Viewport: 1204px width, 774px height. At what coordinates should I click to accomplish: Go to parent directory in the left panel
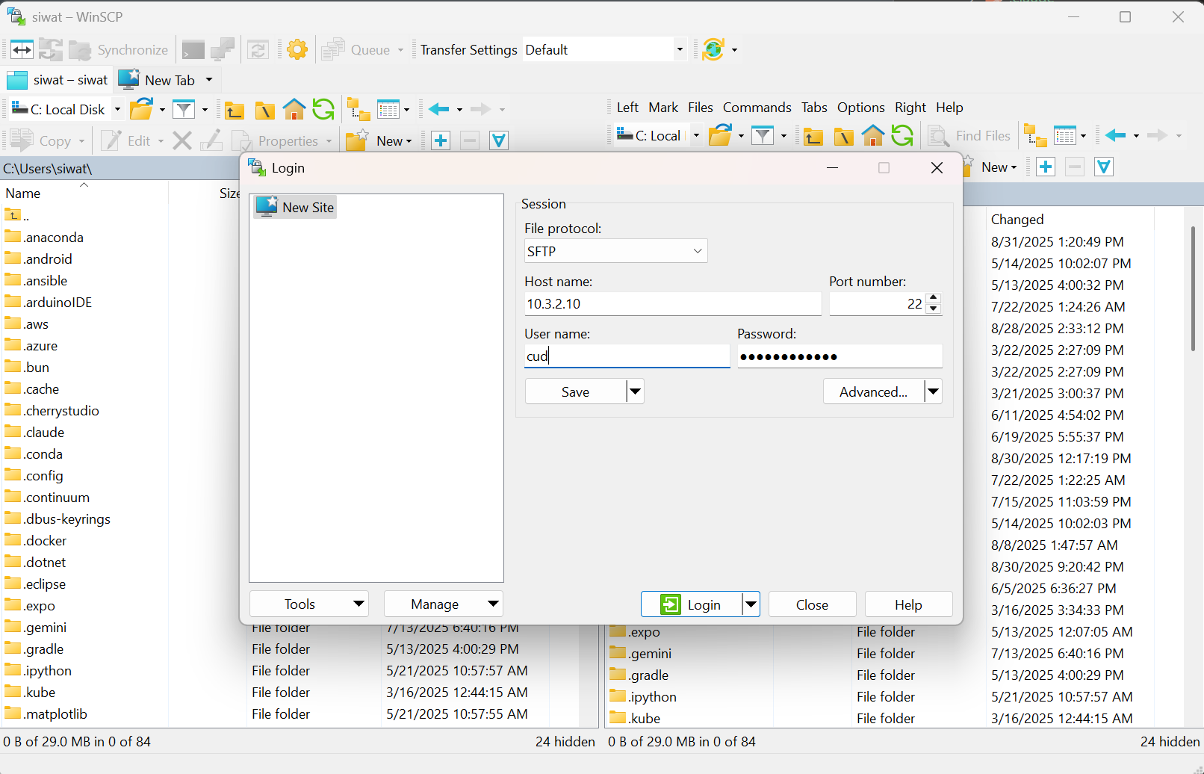[235, 111]
